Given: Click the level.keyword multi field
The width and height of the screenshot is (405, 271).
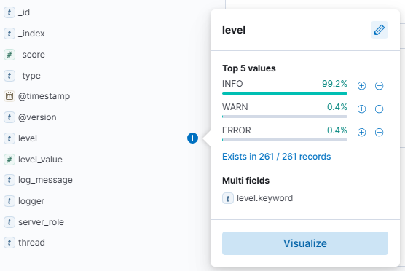Looking at the screenshot, I should [264, 198].
